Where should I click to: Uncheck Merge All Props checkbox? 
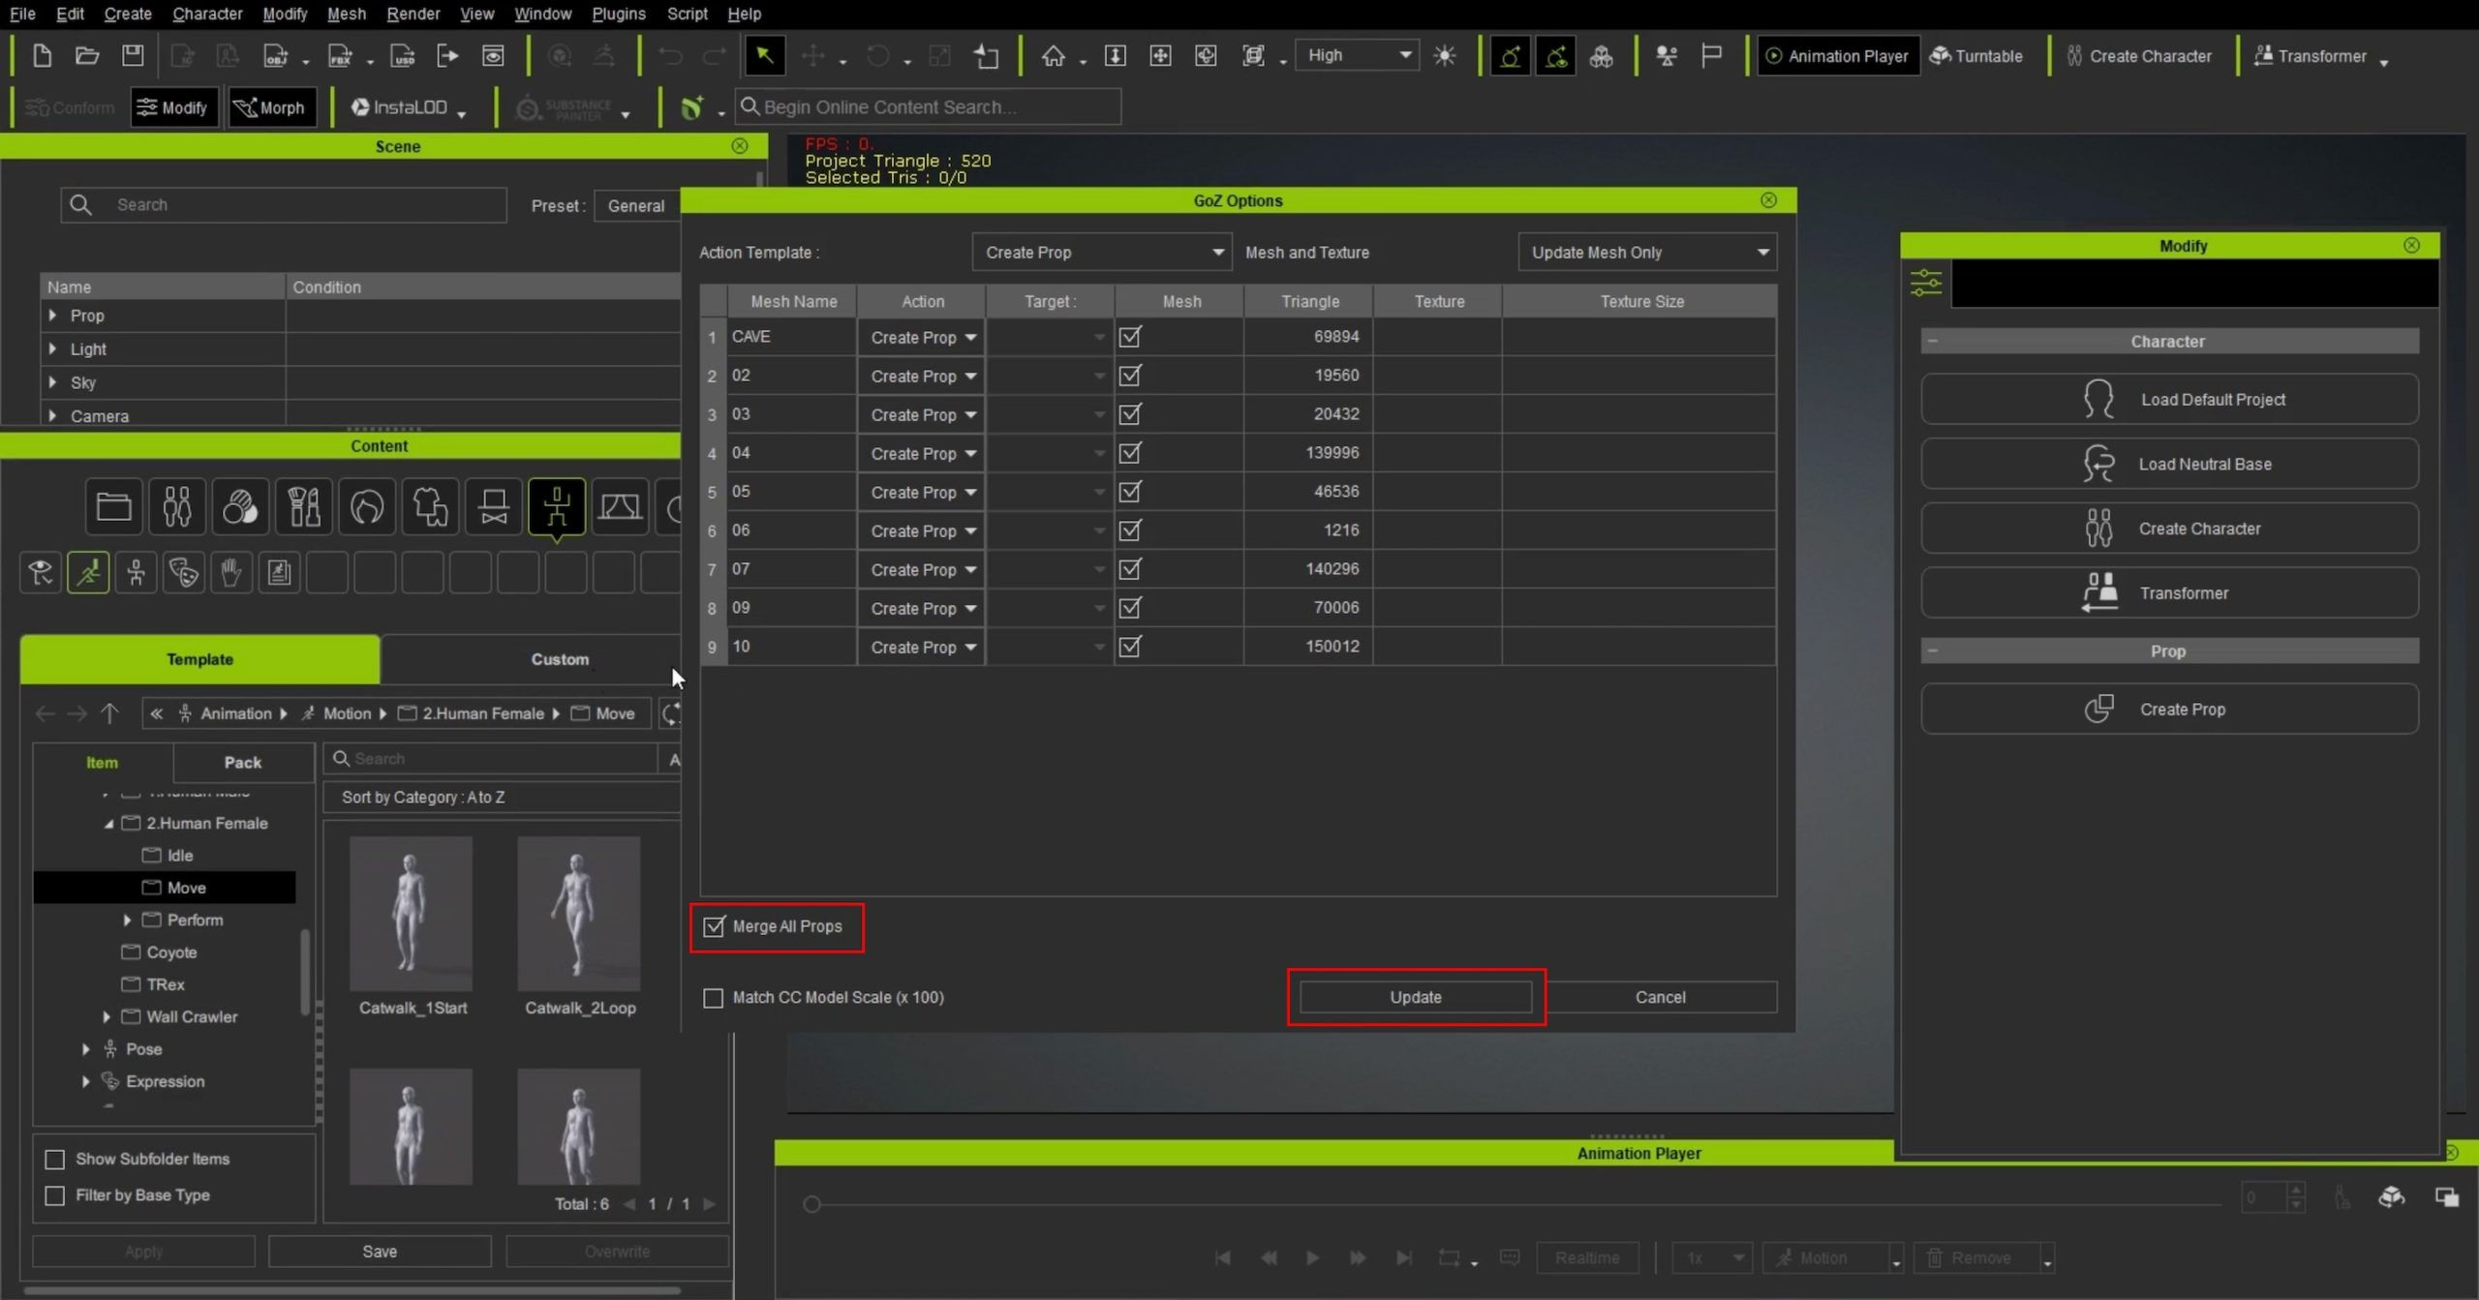pos(714,926)
